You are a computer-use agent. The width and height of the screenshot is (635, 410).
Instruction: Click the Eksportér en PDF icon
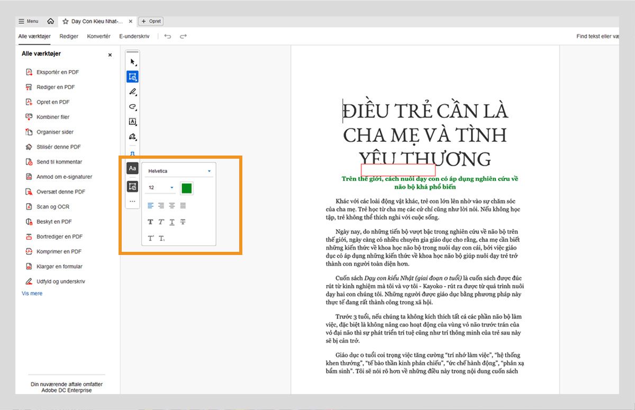(x=30, y=72)
